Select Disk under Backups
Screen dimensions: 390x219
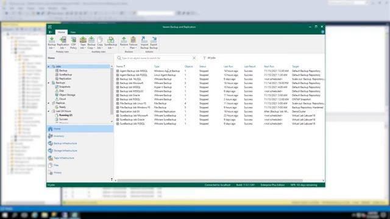[62, 91]
